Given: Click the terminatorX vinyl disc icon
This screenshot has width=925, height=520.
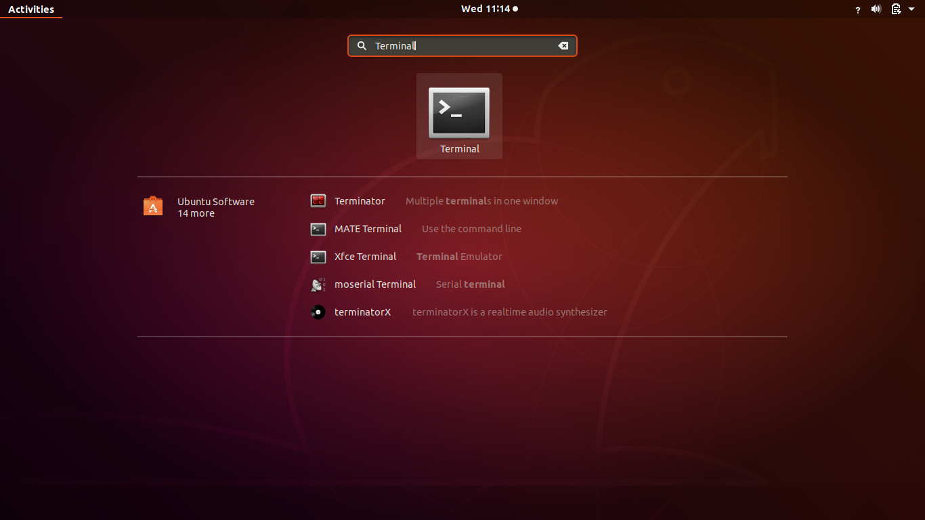Looking at the screenshot, I should coord(318,312).
